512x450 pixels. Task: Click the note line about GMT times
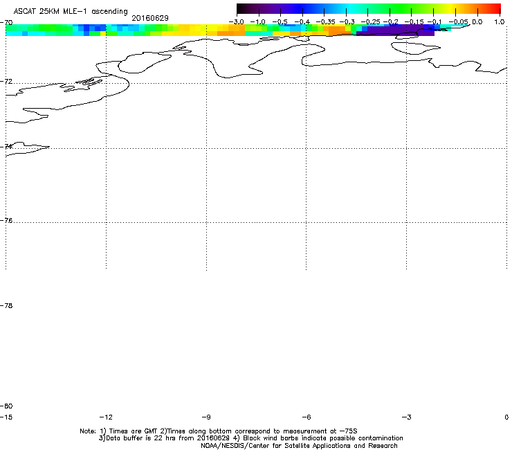(219, 431)
